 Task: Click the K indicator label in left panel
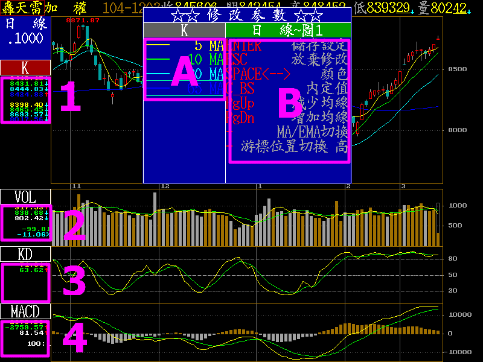click(25, 68)
